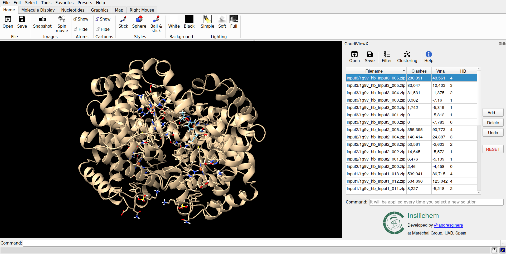Open the Clustering tool

407,57
